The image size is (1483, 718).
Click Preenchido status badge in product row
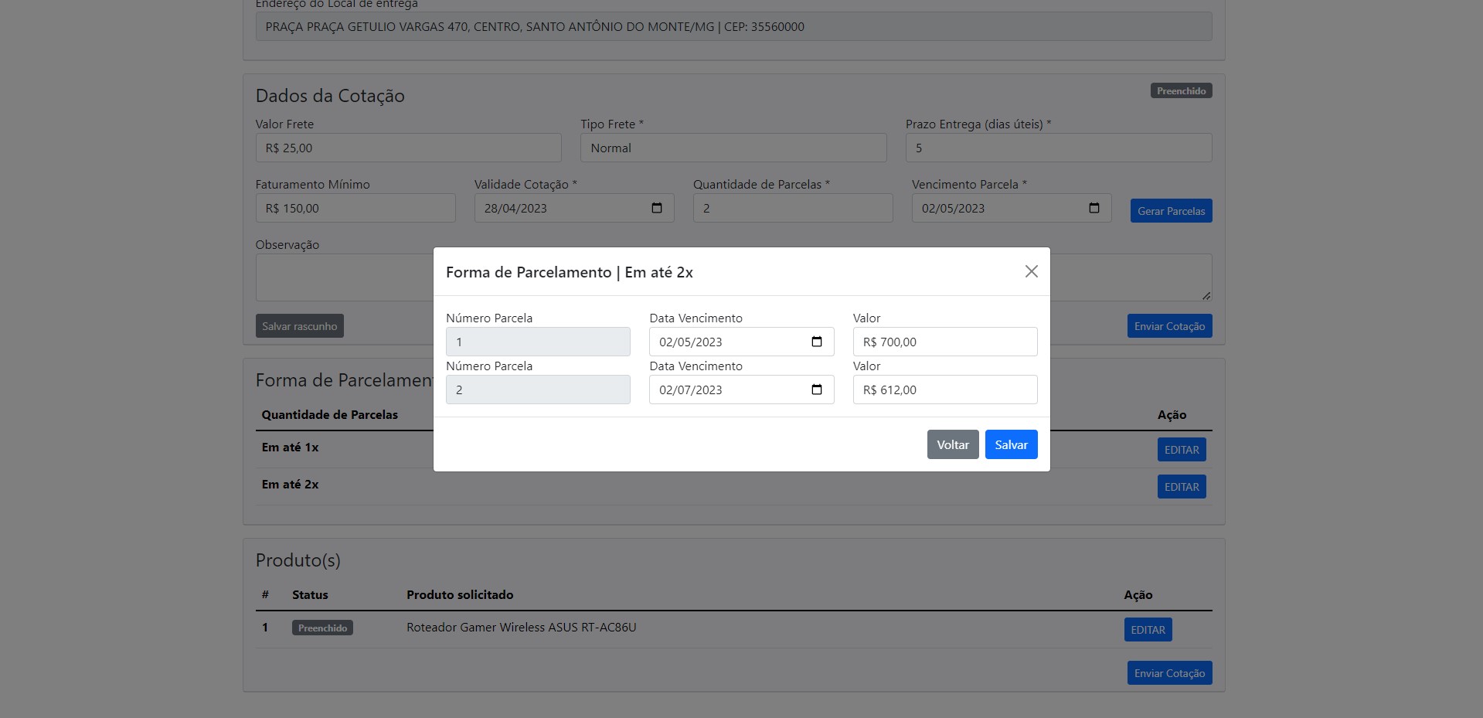tap(322, 628)
